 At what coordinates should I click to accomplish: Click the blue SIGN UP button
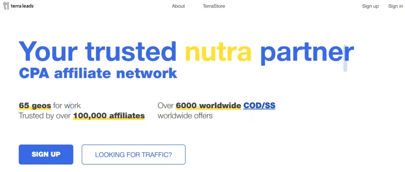pyautogui.click(x=46, y=155)
